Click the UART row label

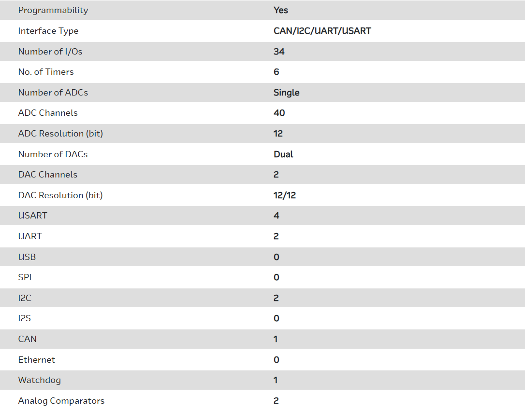click(30, 236)
